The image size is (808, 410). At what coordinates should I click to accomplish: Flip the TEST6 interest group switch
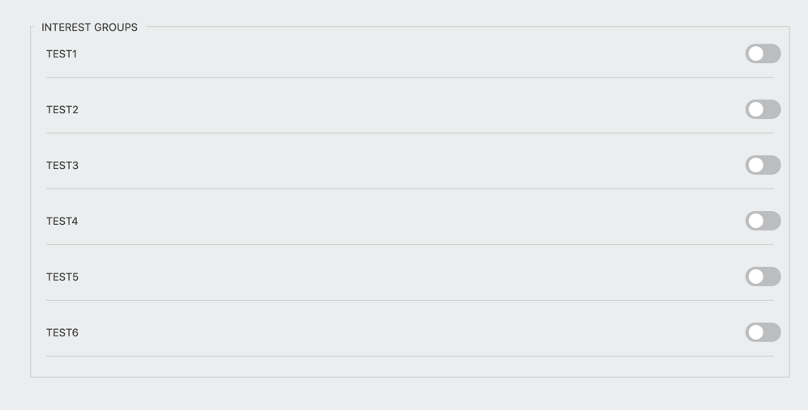(763, 332)
